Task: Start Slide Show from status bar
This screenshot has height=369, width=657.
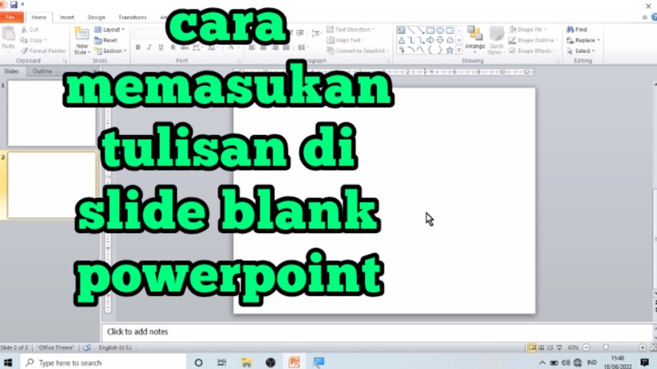Action: [559, 347]
